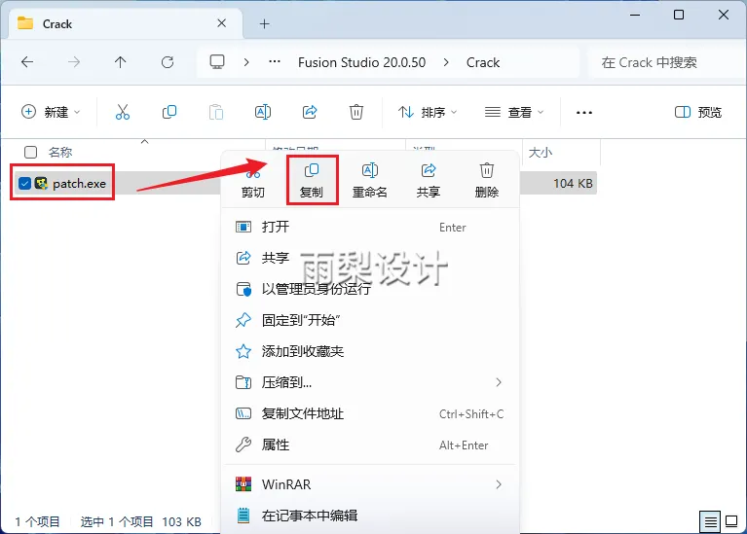Click the Crack tab title

(57, 23)
